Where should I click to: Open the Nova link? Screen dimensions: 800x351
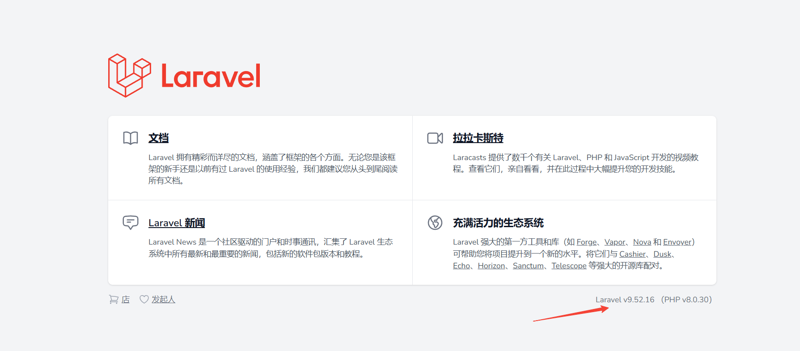point(642,242)
